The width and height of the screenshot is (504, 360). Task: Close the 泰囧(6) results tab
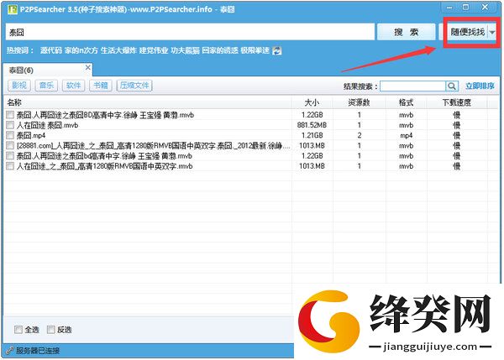88,67
